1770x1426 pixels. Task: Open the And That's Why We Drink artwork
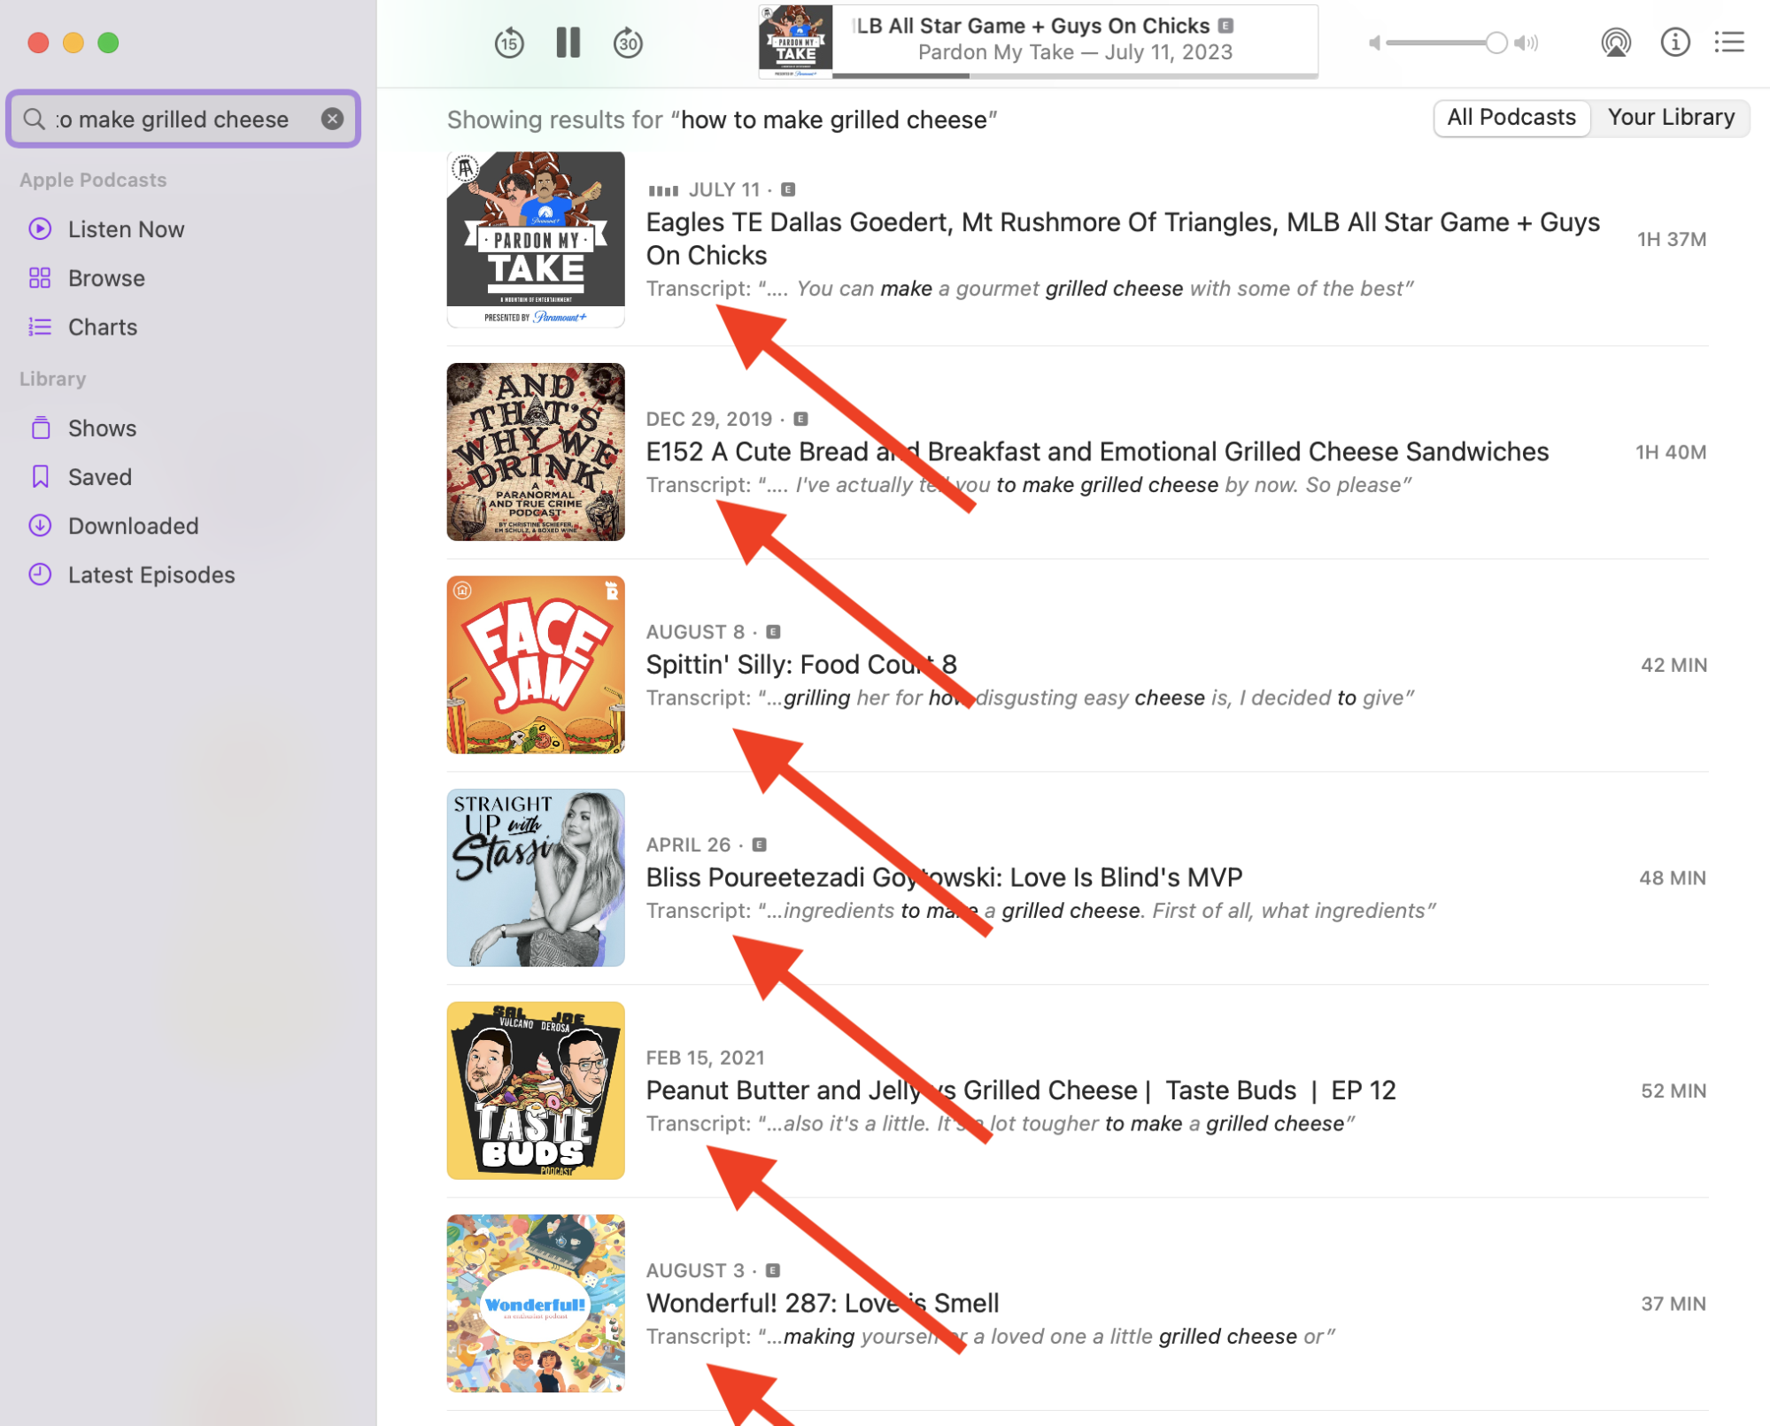(536, 451)
